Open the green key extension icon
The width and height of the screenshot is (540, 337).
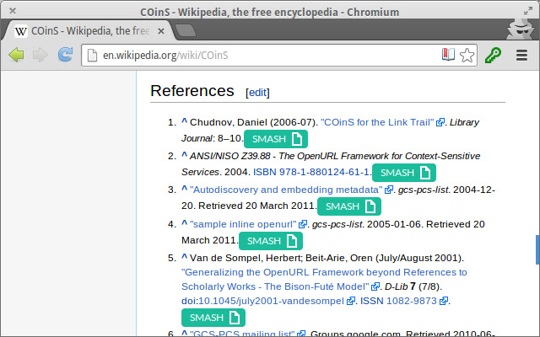493,55
